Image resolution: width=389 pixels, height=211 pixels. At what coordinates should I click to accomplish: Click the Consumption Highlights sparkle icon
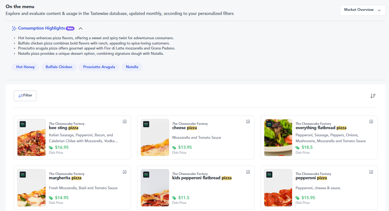[x=14, y=28]
